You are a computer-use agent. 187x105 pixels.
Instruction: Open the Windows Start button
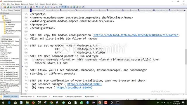click(x=3, y=102)
